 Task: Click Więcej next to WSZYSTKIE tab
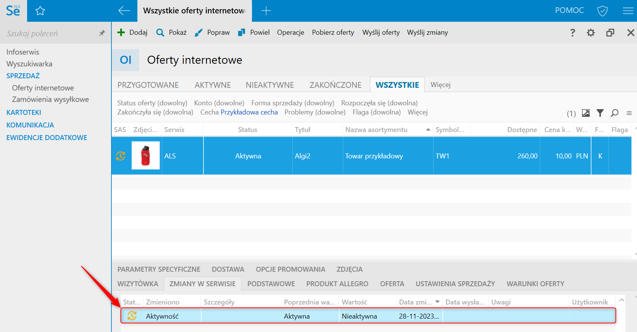pos(440,85)
